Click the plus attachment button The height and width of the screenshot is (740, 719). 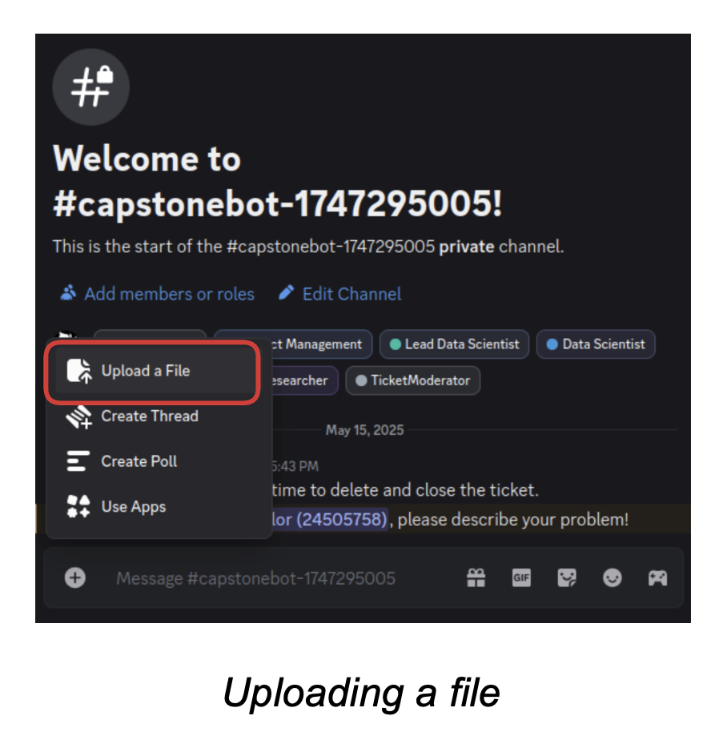click(x=75, y=577)
